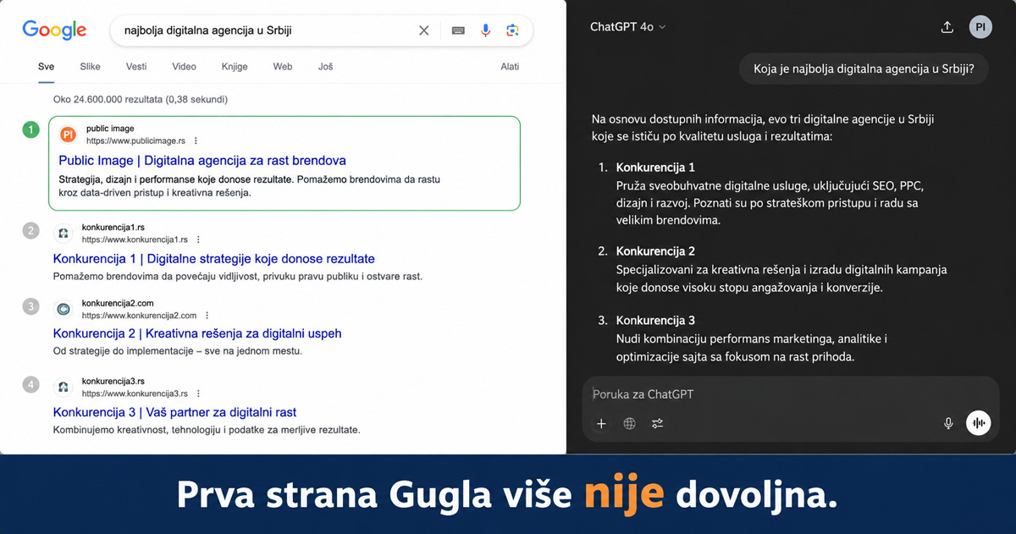Click the plus attach icon in ChatGPT
Viewport: 1016px width, 534px height.
pyautogui.click(x=601, y=424)
